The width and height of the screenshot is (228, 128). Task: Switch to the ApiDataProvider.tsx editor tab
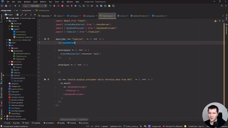point(140,16)
